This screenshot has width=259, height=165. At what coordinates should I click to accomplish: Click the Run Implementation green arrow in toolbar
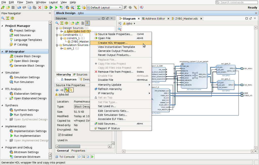click(x=56, y=8)
